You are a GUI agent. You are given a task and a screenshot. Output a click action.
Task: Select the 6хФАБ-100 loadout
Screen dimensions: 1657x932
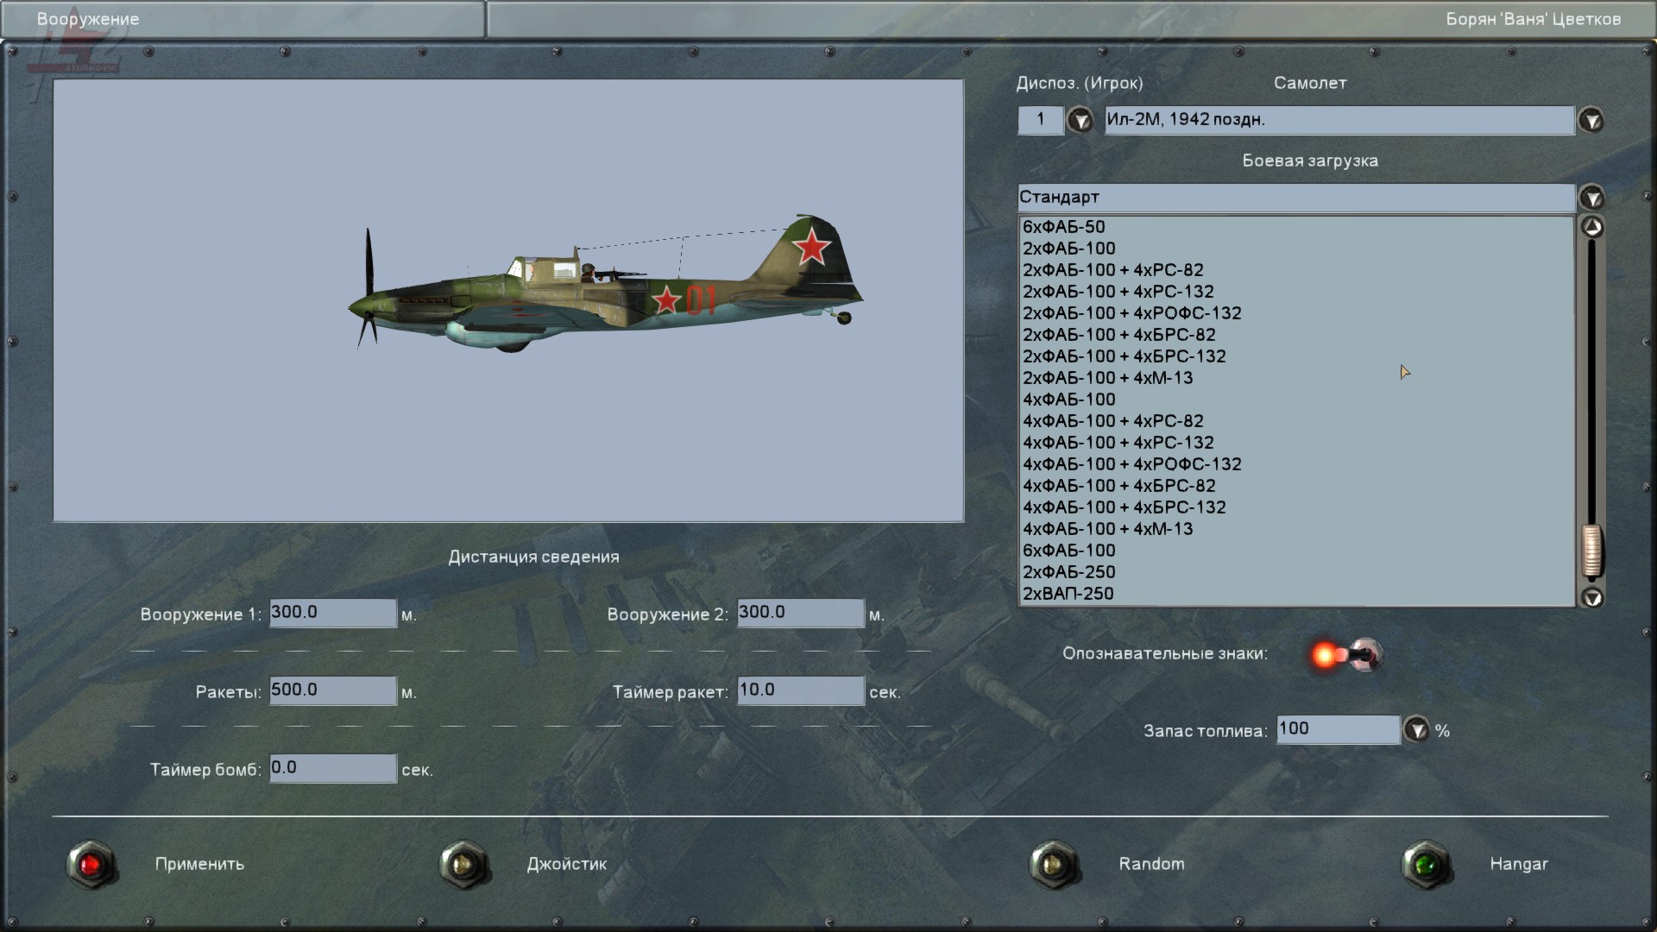(x=1068, y=551)
